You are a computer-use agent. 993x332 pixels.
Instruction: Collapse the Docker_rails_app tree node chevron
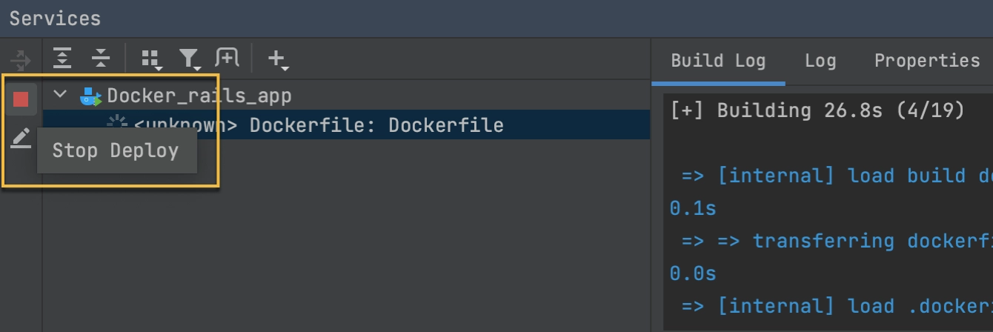pyautogui.click(x=61, y=95)
